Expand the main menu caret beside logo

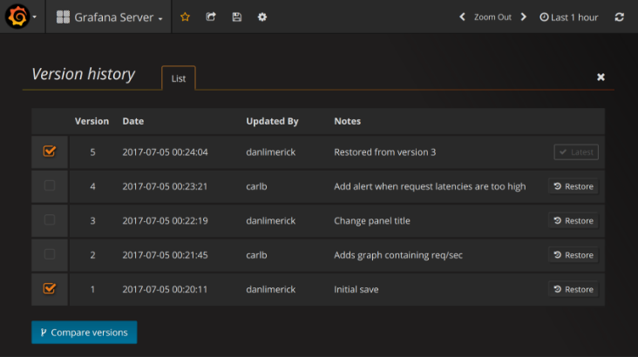tap(35, 17)
